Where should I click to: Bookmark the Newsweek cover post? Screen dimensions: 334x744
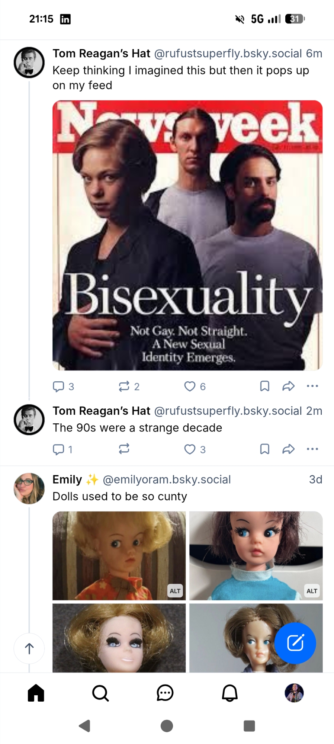[264, 386]
